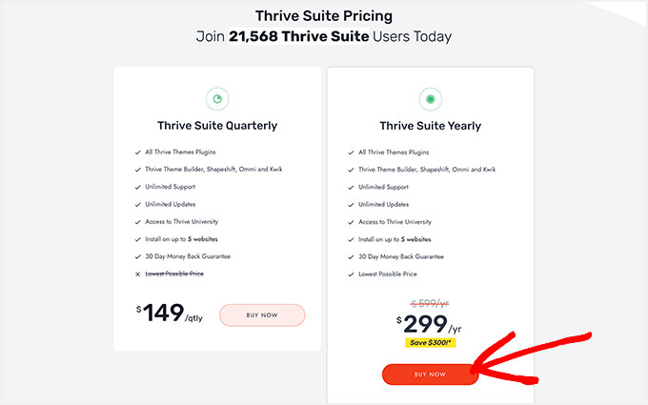Click checkmark beside Yearly Unlimited Updates
This screenshot has width=648, height=405.
353,204
